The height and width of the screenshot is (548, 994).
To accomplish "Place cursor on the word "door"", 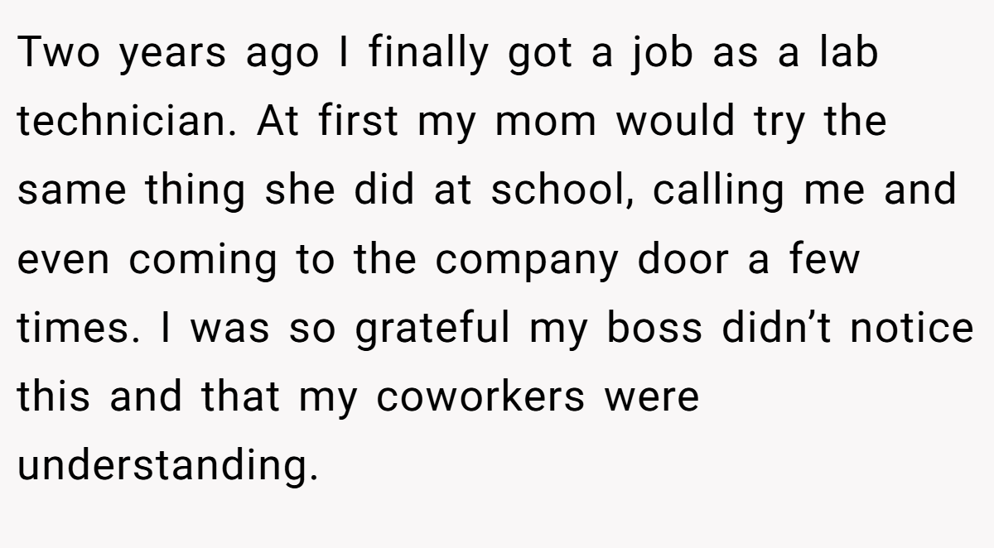I will coord(692,259).
